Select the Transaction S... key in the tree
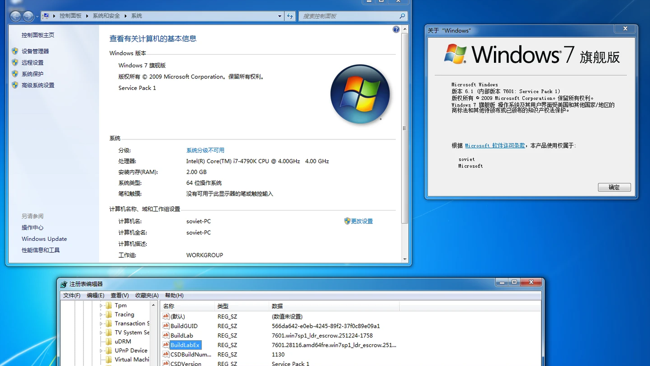Image resolution: width=650 pixels, height=366 pixels. coord(132,323)
